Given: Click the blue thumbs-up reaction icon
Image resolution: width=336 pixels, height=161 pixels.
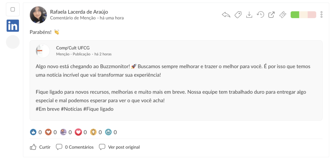Looking at the screenshot, I should point(33,132).
